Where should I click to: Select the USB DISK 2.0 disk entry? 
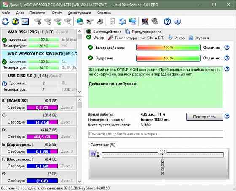coord(39,83)
